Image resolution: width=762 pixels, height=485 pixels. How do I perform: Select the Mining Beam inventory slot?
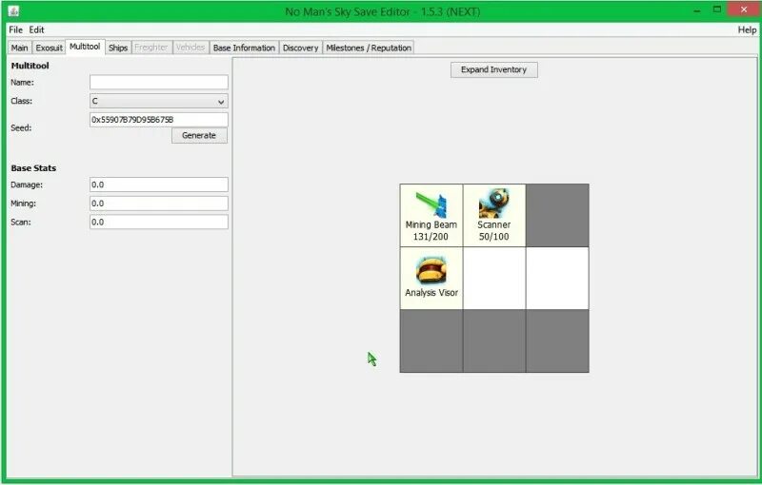click(x=431, y=215)
